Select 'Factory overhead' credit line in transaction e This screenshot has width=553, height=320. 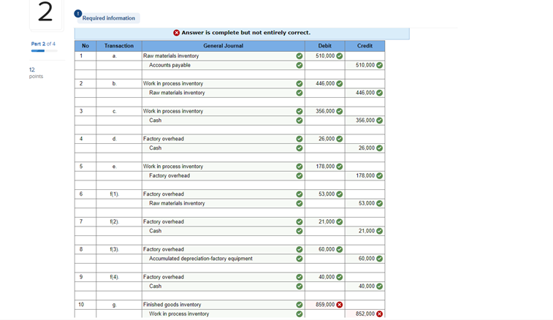coord(224,175)
